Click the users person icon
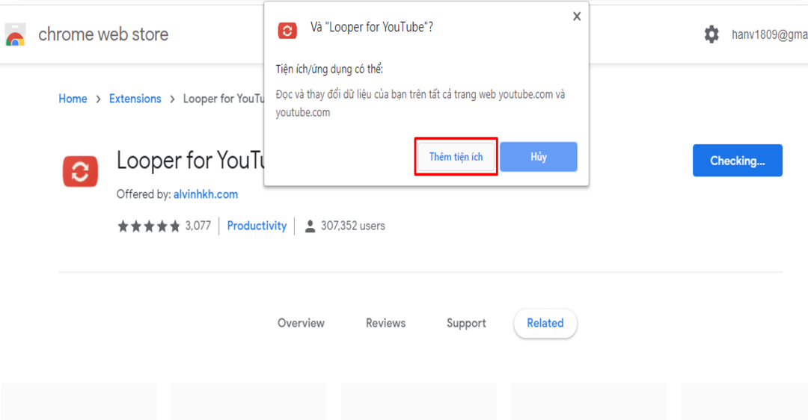This screenshot has width=808, height=420. pyautogui.click(x=310, y=226)
